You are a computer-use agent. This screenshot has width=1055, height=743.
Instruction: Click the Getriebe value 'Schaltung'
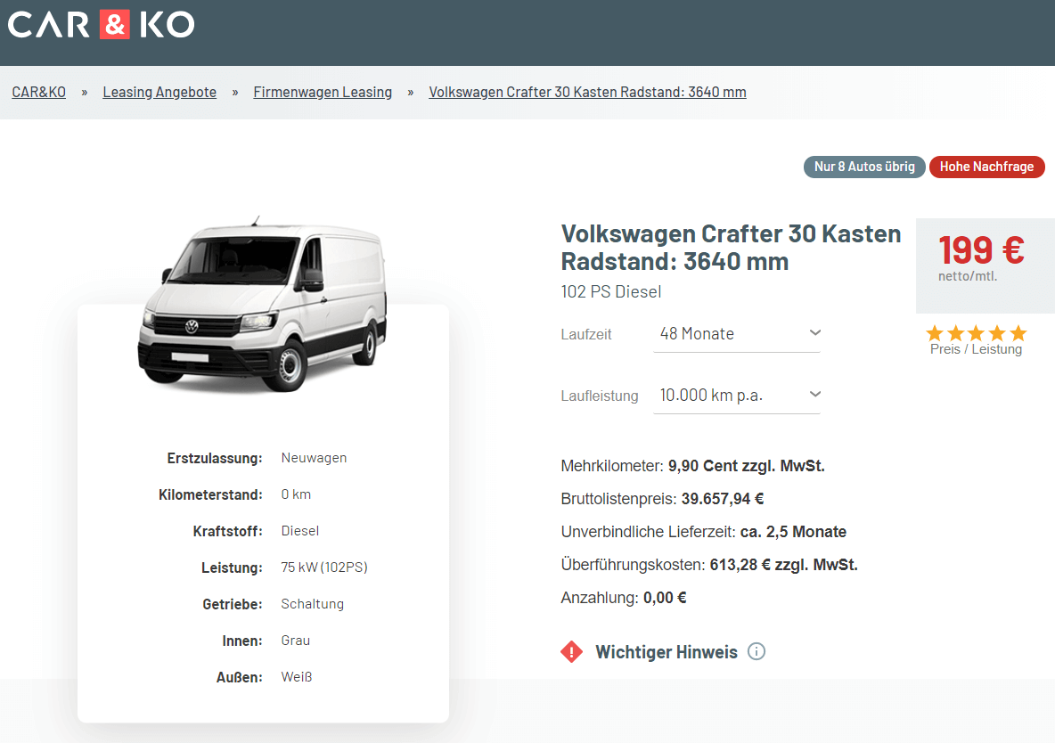[312, 604]
